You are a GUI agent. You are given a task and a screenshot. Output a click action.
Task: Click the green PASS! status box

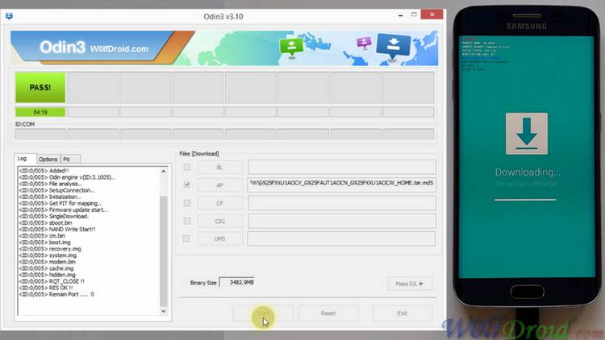pyautogui.click(x=40, y=88)
